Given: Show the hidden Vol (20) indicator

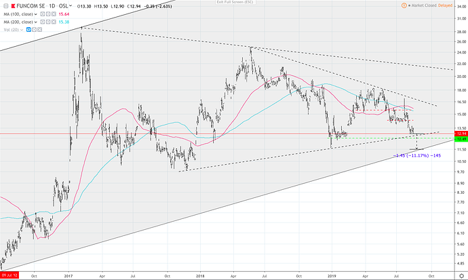Looking at the screenshot, I should [28, 30].
